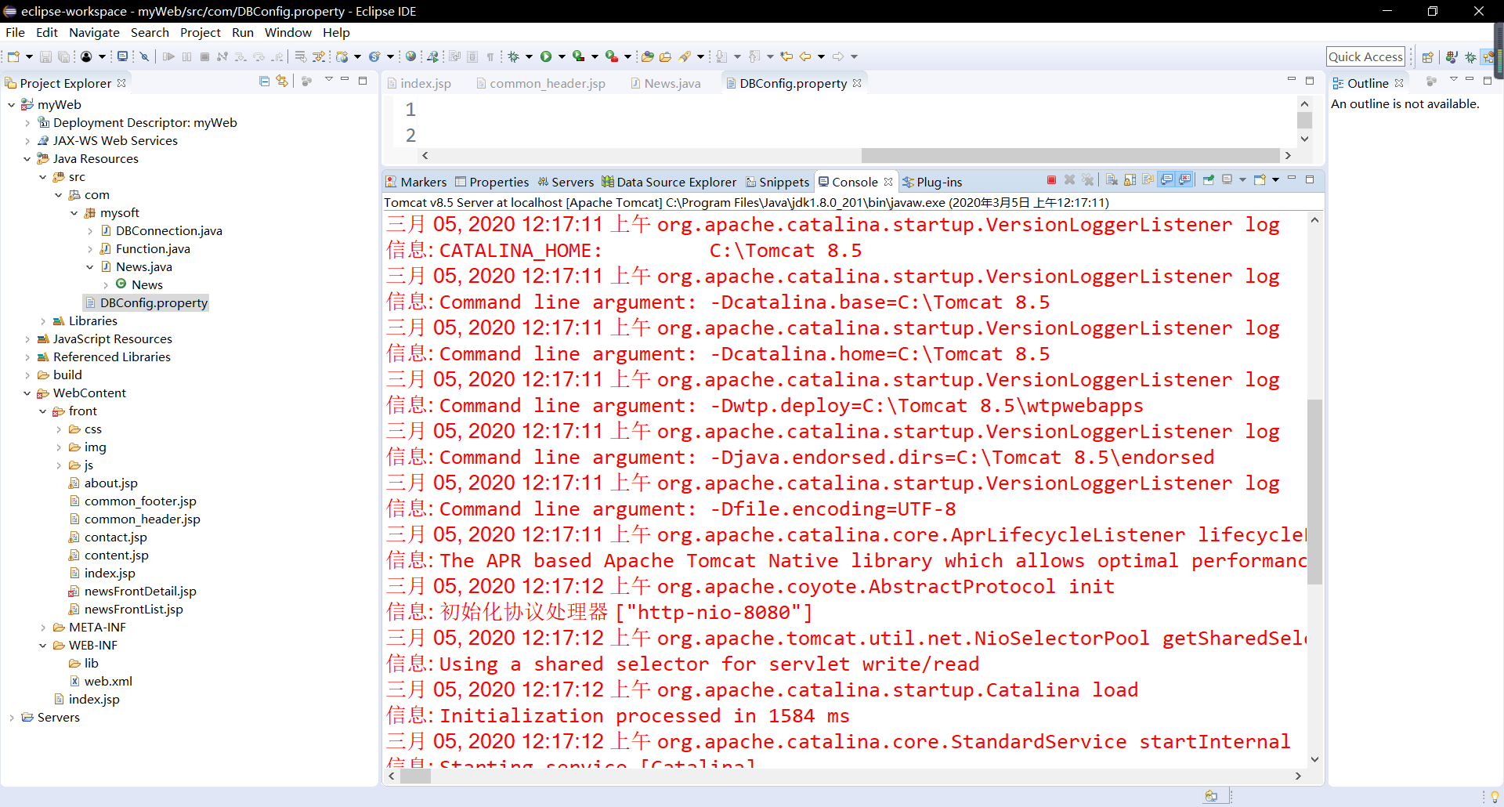The image size is (1504, 807).
Task: Click the Clear Console icon
Action: [x=1111, y=180]
